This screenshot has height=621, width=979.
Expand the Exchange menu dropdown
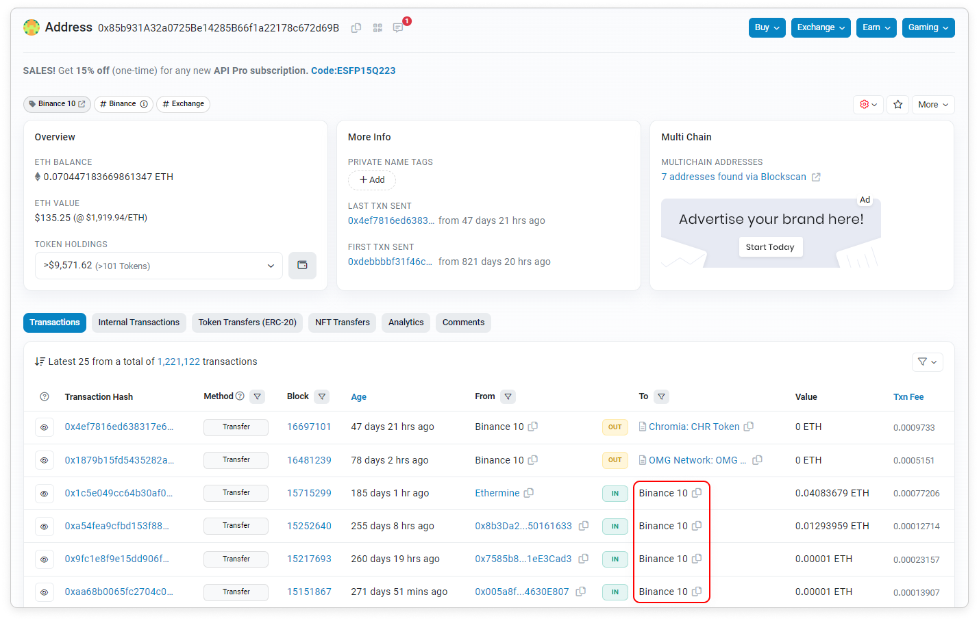(x=820, y=27)
